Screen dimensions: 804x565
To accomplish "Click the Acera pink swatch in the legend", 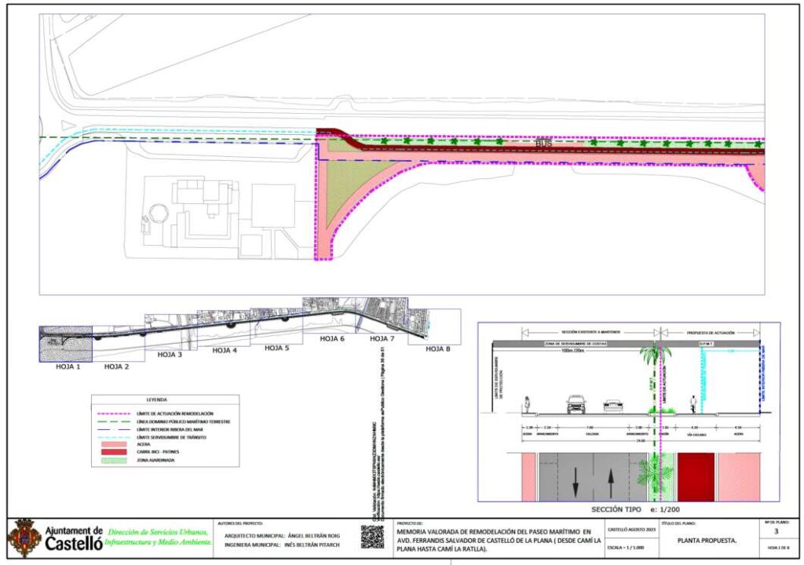I will (112, 444).
